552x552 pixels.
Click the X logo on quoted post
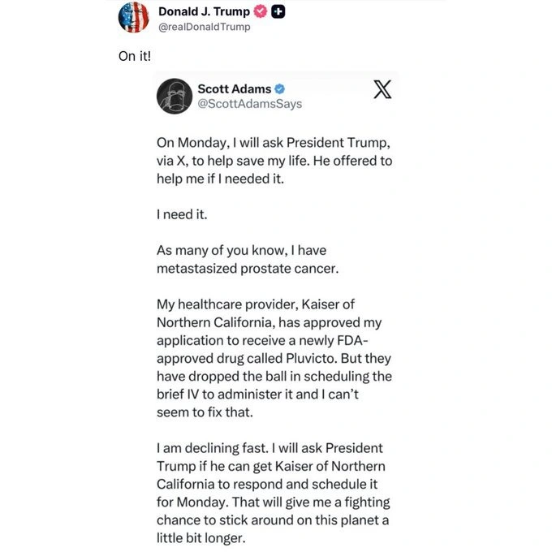point(382,89)
